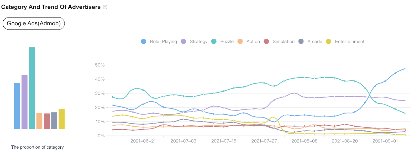Click the purple Strategy bar
This screenshot has width=420, height=152.
pos(24,102)
